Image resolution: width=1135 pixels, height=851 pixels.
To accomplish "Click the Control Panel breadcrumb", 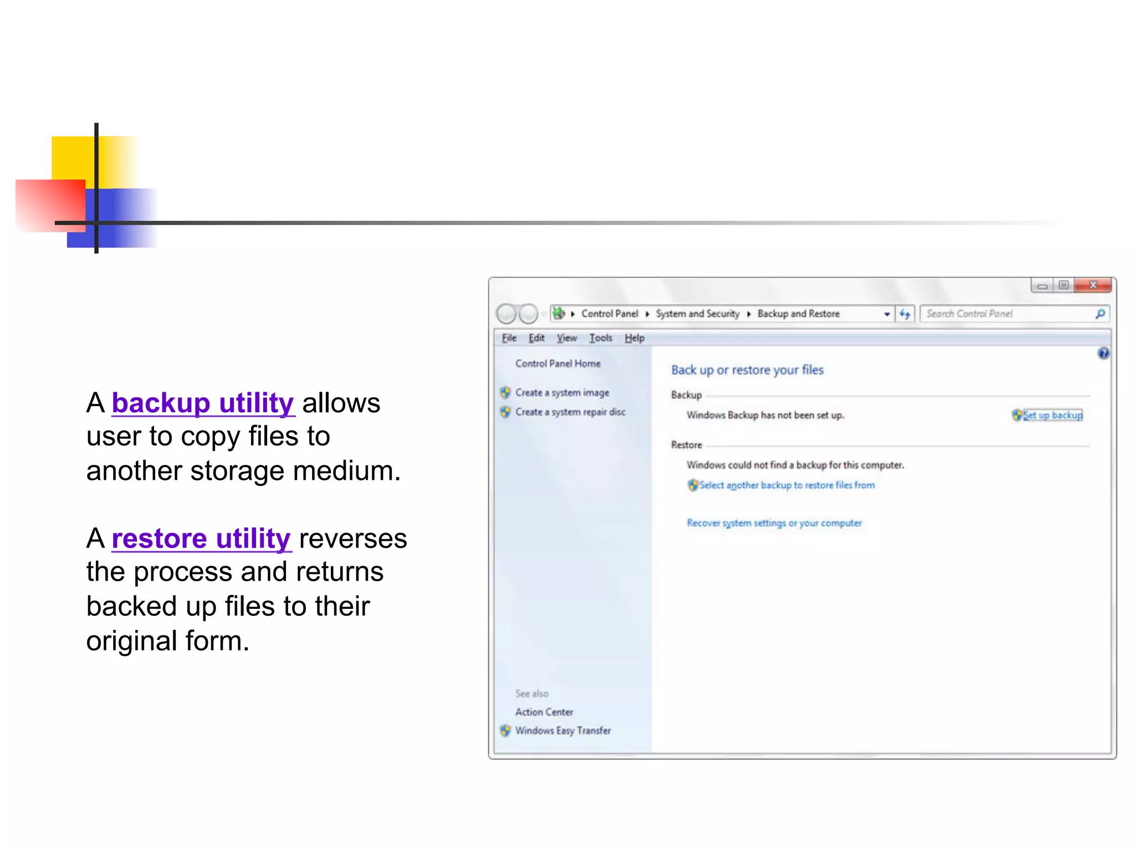I will pyautogui.click(x=610, y=314).
